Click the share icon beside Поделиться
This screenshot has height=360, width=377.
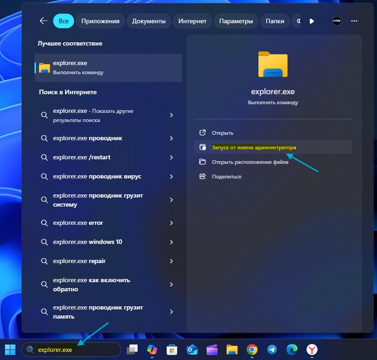tap(203, 177)
